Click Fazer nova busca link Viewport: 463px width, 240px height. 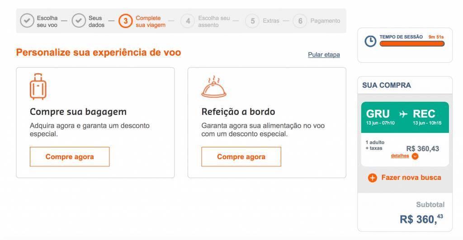(411, 178)
